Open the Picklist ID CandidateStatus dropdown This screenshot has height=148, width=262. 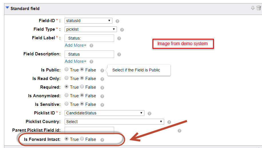(104, 113)
